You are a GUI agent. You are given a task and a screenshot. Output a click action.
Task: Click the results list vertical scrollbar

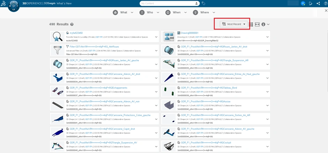click(327, 63)
